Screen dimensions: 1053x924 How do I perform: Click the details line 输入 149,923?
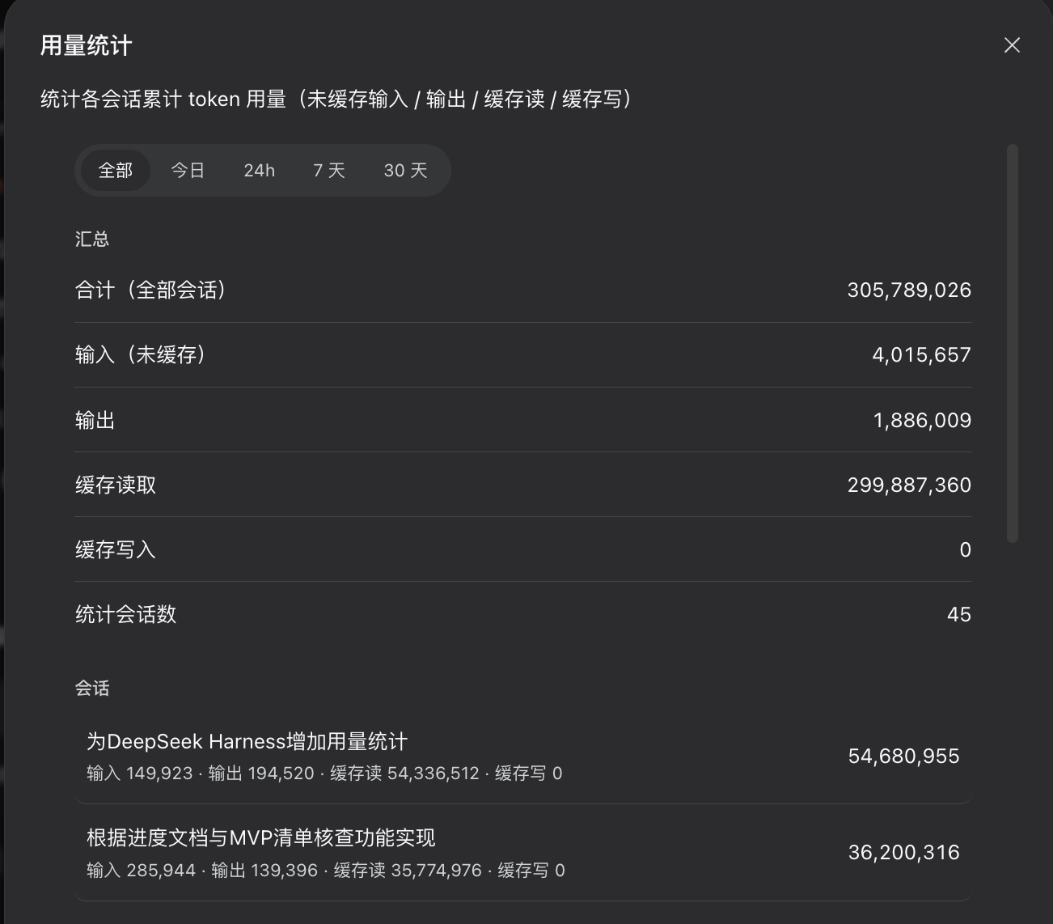click(324, 774)
